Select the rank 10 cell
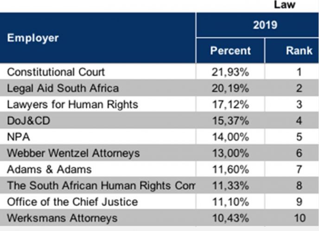319x231 pixels. click(x=299, y=218)
